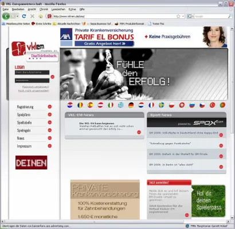Click the username field under LOGIN
This screenshot has width=235, height=229.
(32, 72)
